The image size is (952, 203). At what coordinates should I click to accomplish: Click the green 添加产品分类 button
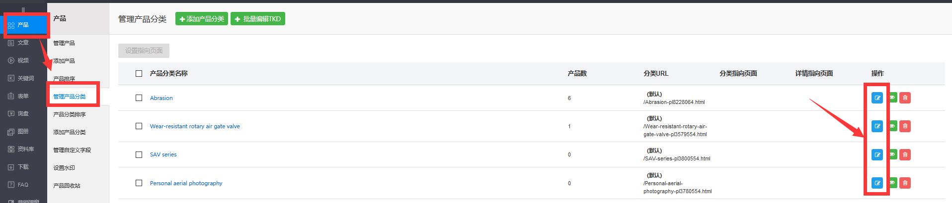click(202, 19)
